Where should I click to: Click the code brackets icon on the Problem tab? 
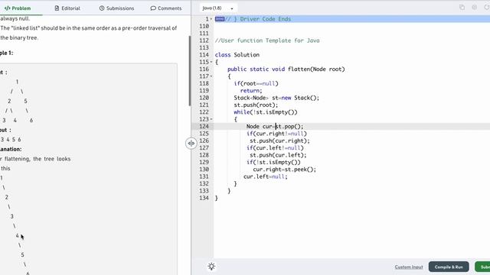7,8
